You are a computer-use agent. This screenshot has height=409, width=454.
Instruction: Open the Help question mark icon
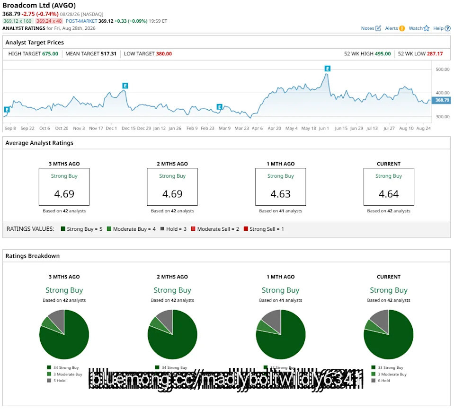(x=447, y=28)
